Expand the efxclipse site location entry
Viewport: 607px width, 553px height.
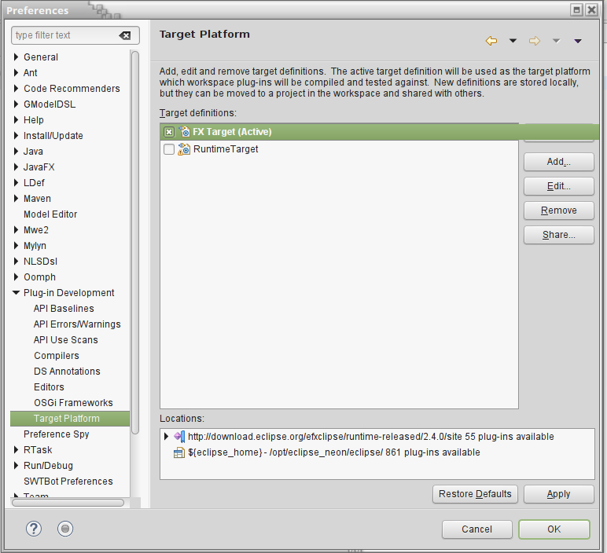[x=166, y=437]
